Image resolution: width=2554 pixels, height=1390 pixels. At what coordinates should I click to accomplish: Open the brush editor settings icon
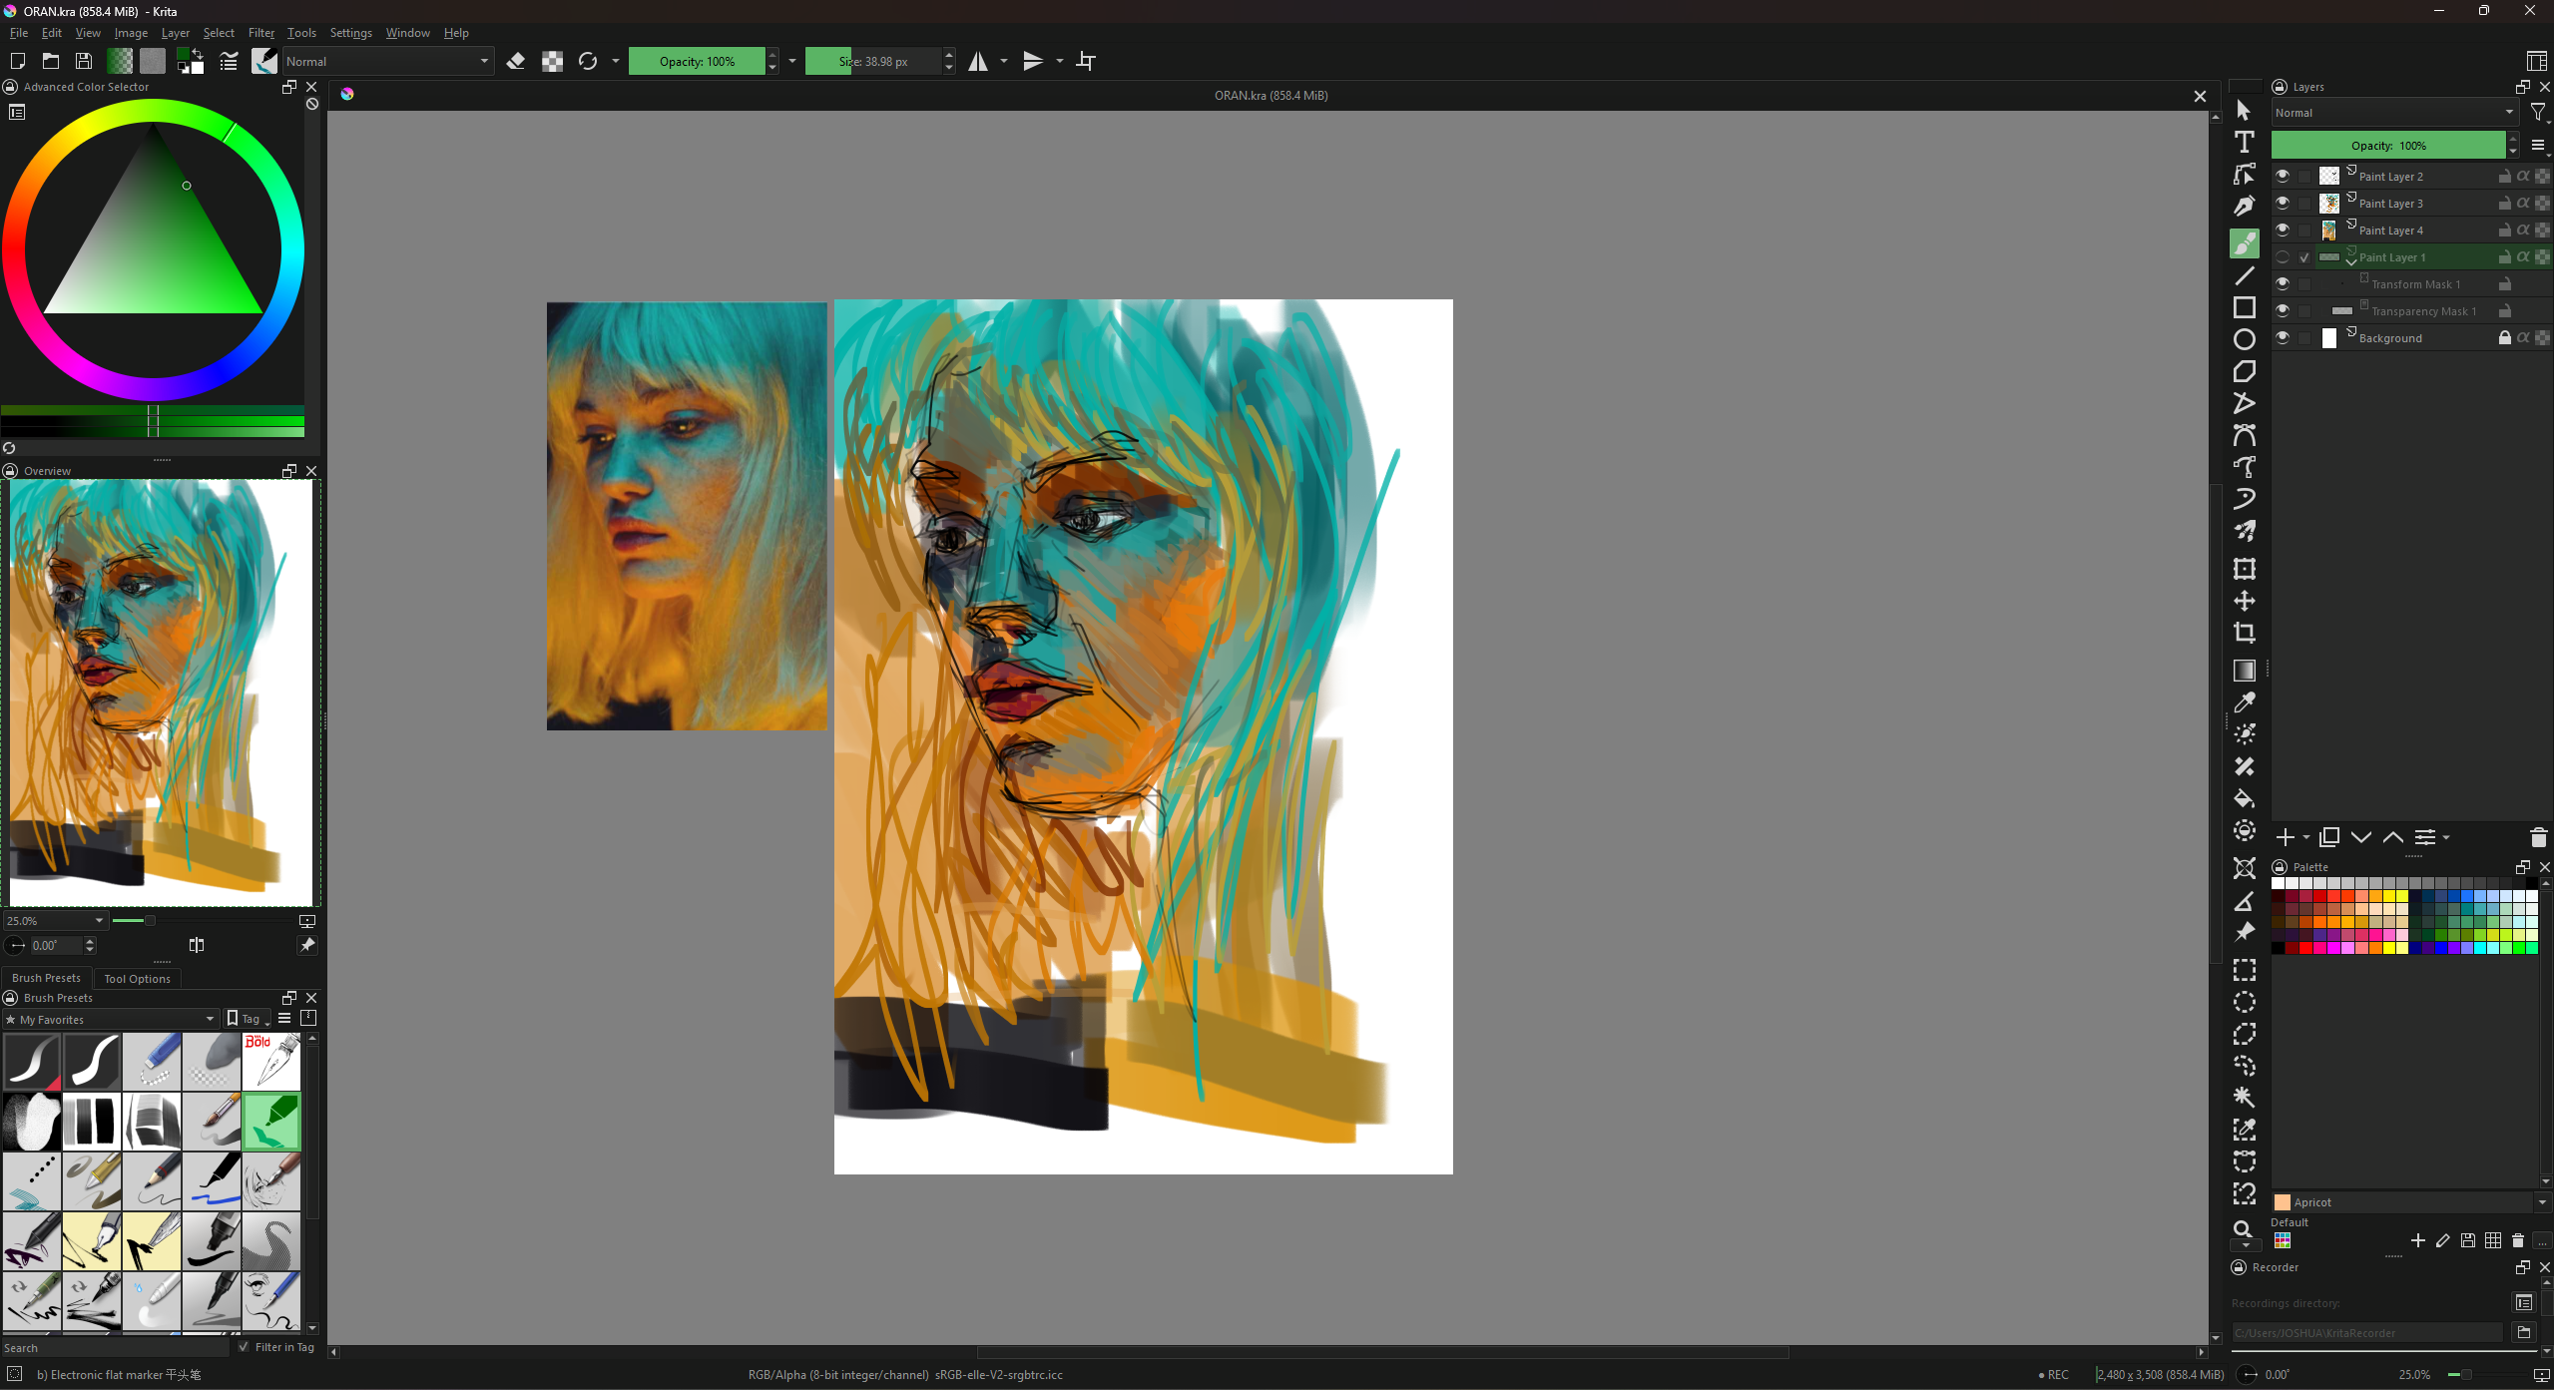pos(229,61)
